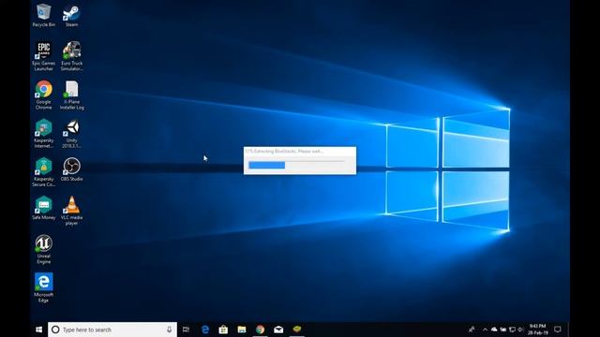Click the Extracting BlueStacks status text
Screen dimensions: 600x337
click(284, 152)
